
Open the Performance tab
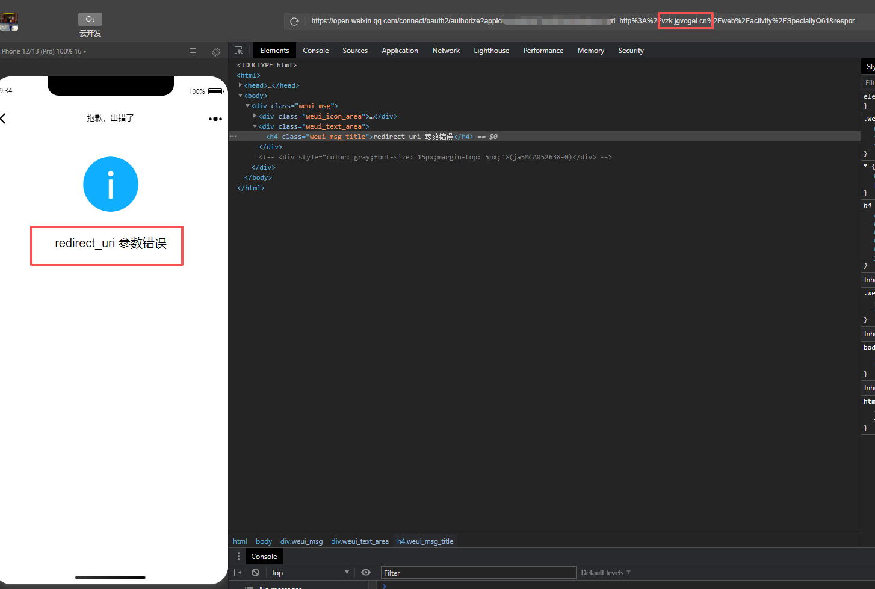click(x=543, y=51)
